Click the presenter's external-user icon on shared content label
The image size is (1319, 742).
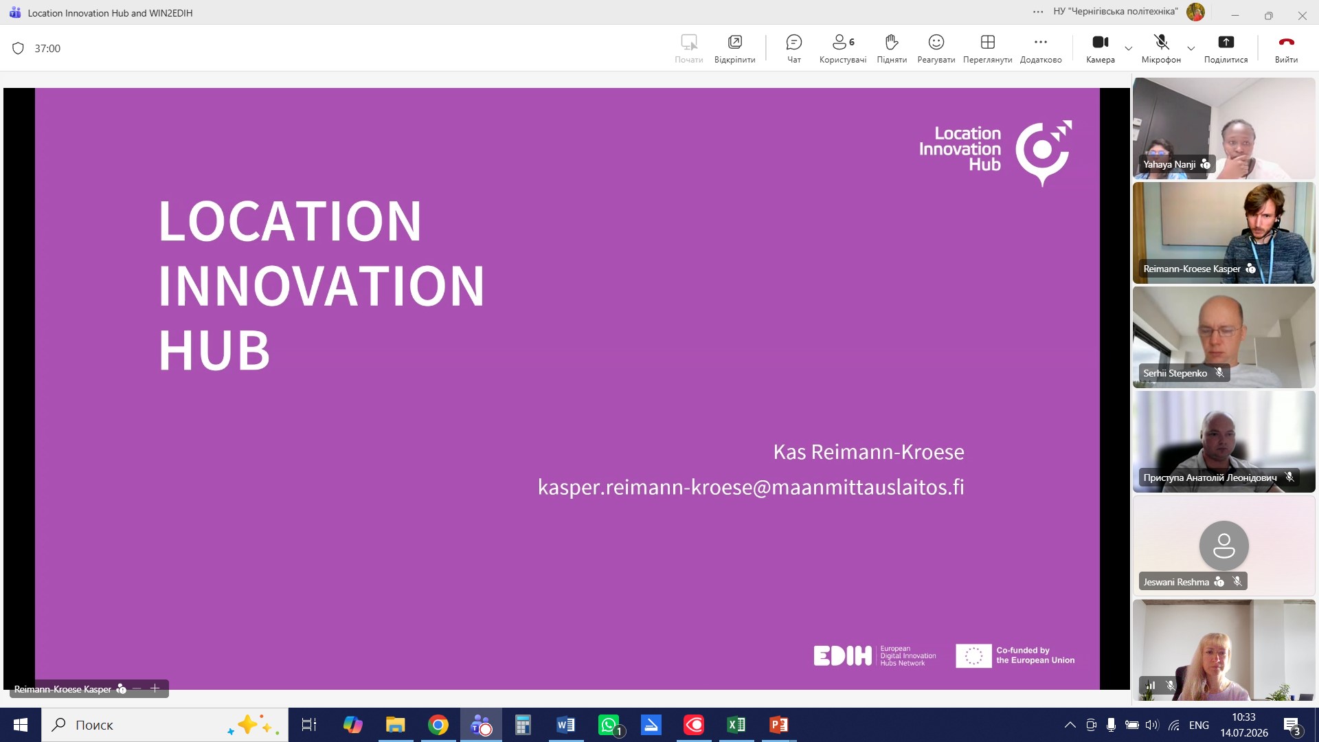[x=121, y=688]
